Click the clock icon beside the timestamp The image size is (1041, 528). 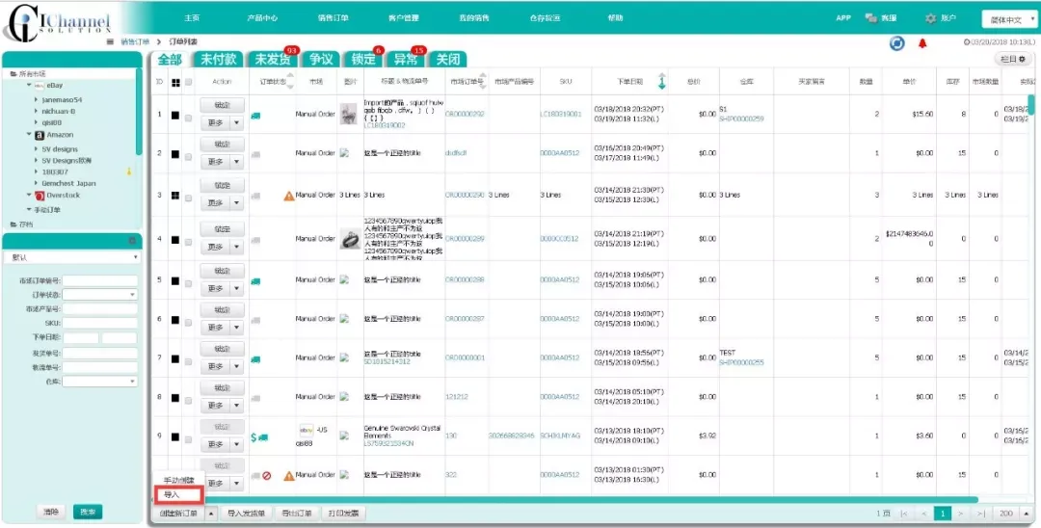(967, 41)
